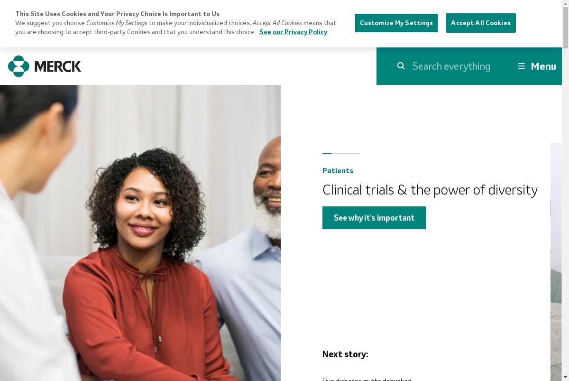The image size is (569, 381).
Task: Click See why it's important button
Action: [x=374, y=218]
